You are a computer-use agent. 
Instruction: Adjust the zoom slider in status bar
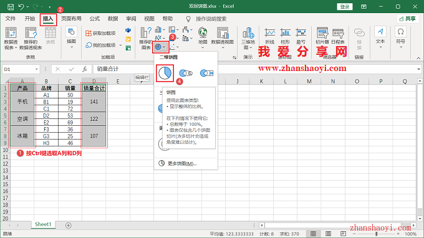[377, 234]
